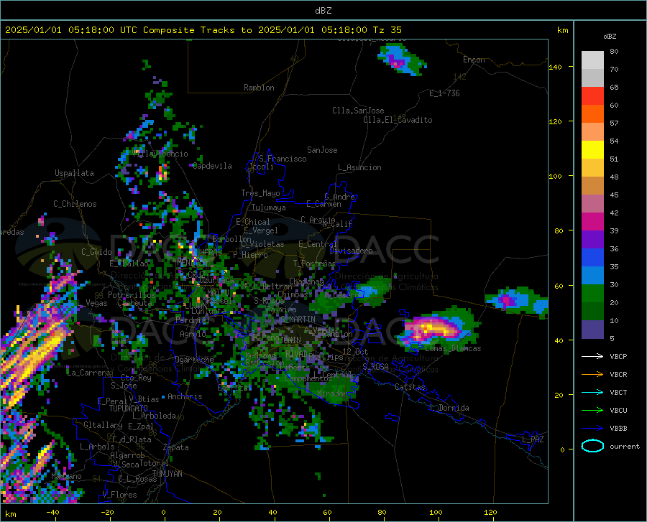Click the dBZ title at top
The width and height of the screenshot is (647, 522).
323,11
